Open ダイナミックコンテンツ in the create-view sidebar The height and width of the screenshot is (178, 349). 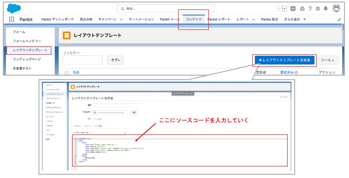tap(55, 112)
